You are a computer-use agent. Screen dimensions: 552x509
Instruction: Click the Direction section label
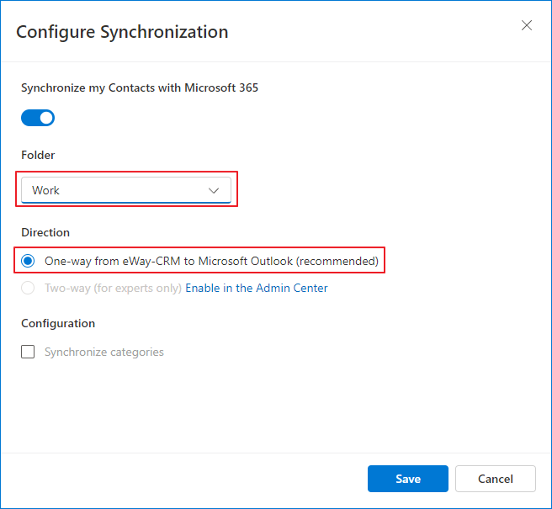(45, 232)
